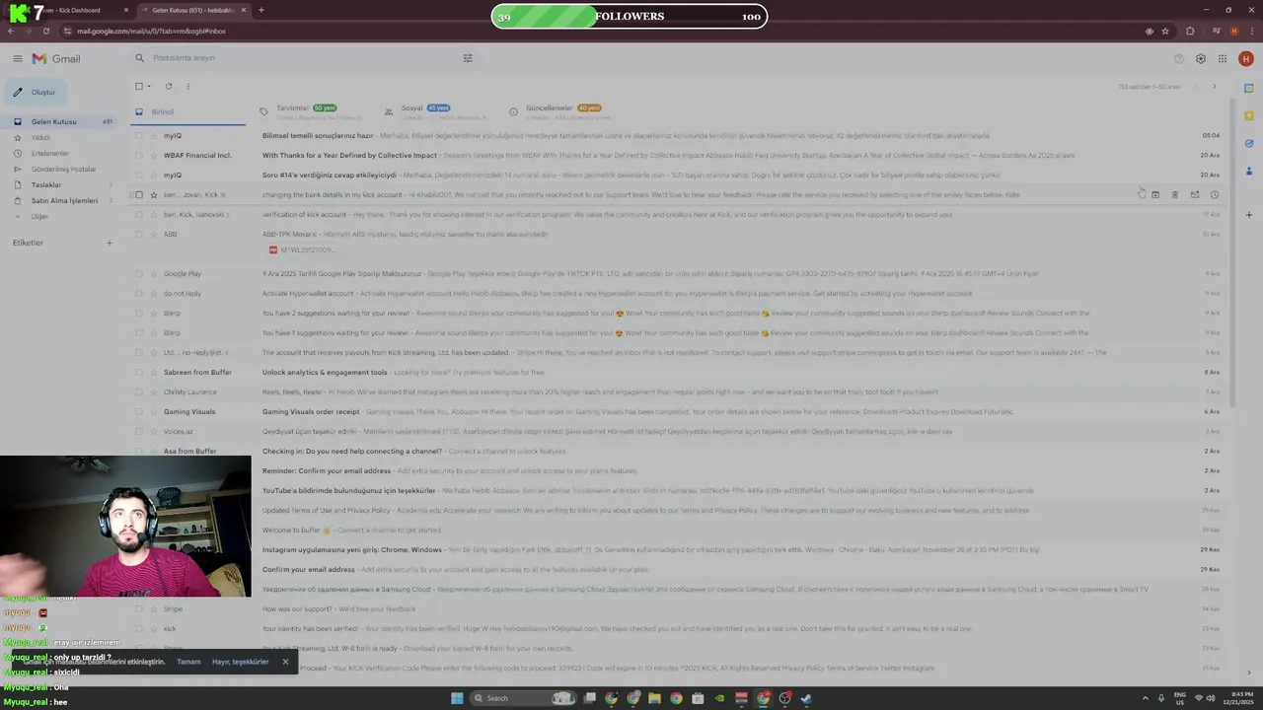Open search filter options in search bar
The height and width of the screenshot is (710, 1263).
point(468,58)
